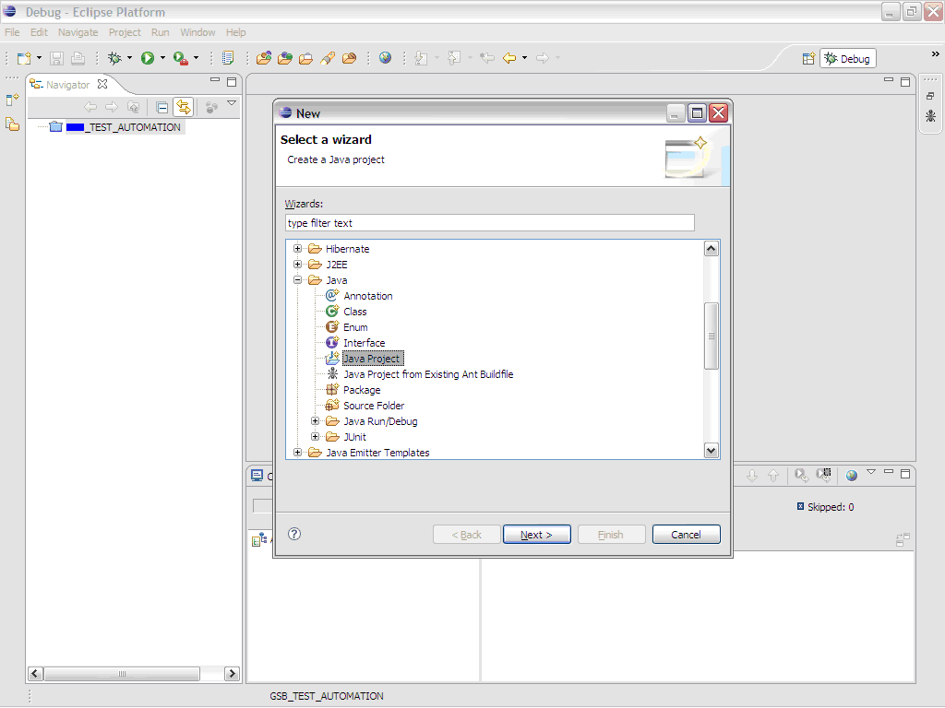Select the Interface wizard
The width and height of the screenshot is (945, 708).
[x=364, y=343]
